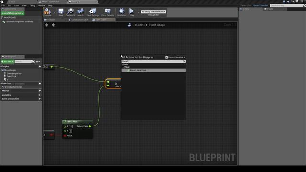Viewport: 306px width, 172px height.
Task: Click HeadPC in the graph breadcrumb
Action: [x=139, y=25]
